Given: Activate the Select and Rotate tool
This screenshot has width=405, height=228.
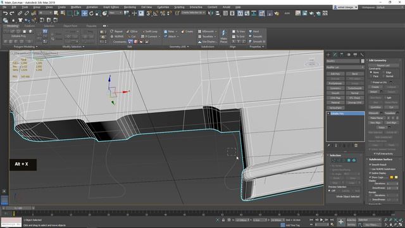Looking at the screenshot, I should point(91,13).
